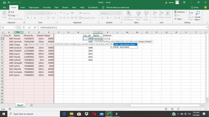Click the Windows Start button
The image size is (209, 117).
4,114
